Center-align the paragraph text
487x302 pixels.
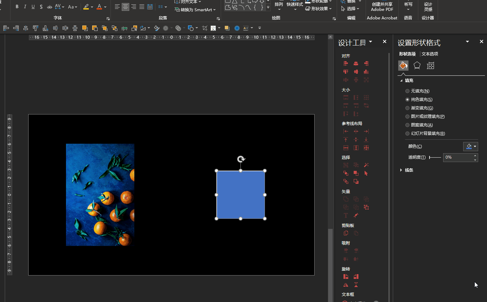pyautogui.click(x=125, y=7)
